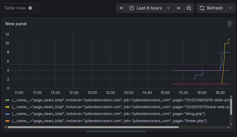Viewport: 237px width, 137px height.
Task: Click green swatch of 10-skills series
Action: [x=7, y=100]
